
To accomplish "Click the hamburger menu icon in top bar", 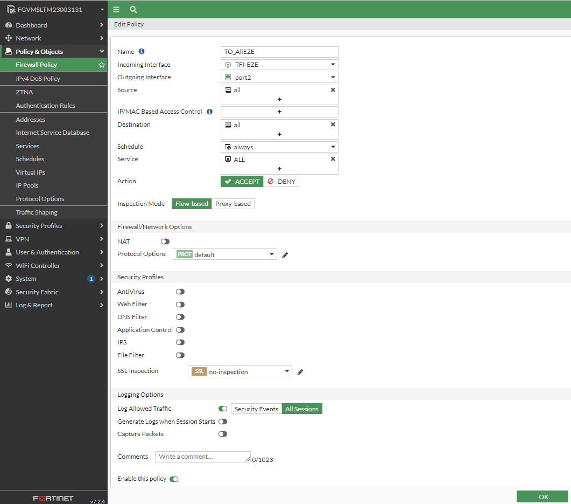I will pos(116,9).
